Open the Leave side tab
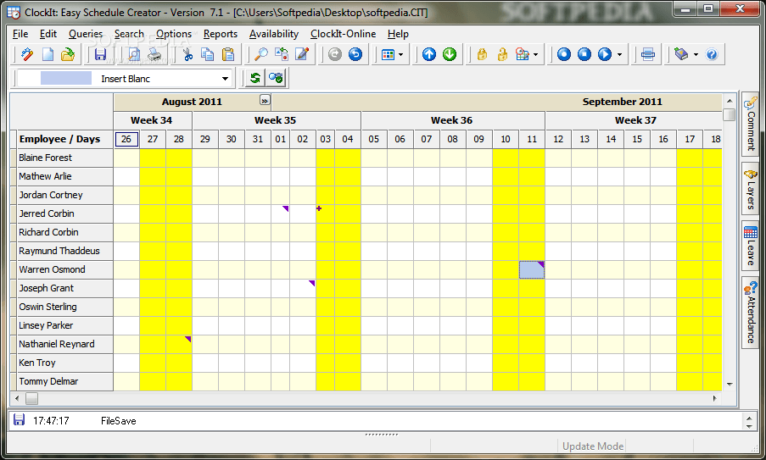The image size is (766, 460). [751, 246]
